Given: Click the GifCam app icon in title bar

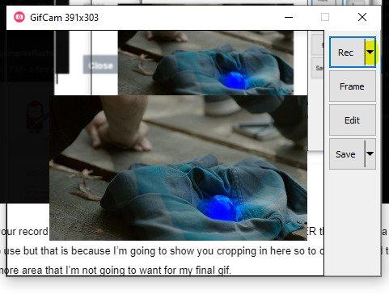Looking at the screenshot, I should [x=19, y=18].
